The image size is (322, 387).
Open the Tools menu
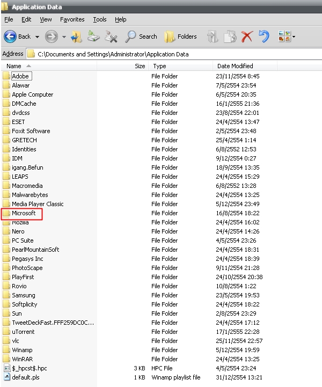100,19
